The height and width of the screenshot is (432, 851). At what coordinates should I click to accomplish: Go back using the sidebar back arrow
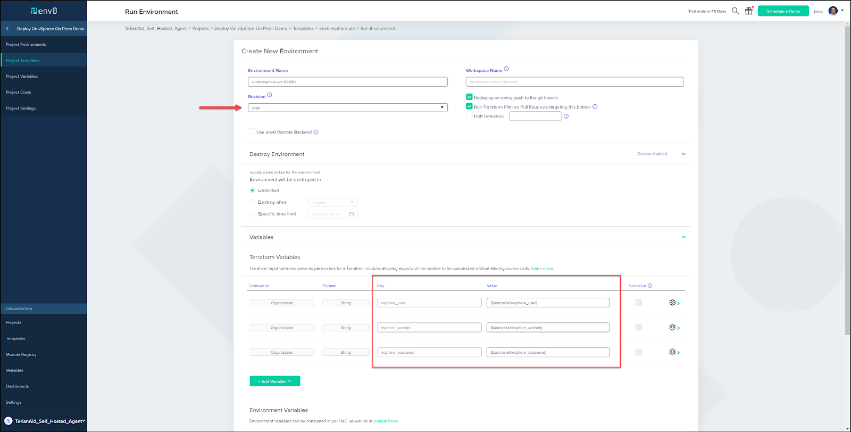click(7, 29)
